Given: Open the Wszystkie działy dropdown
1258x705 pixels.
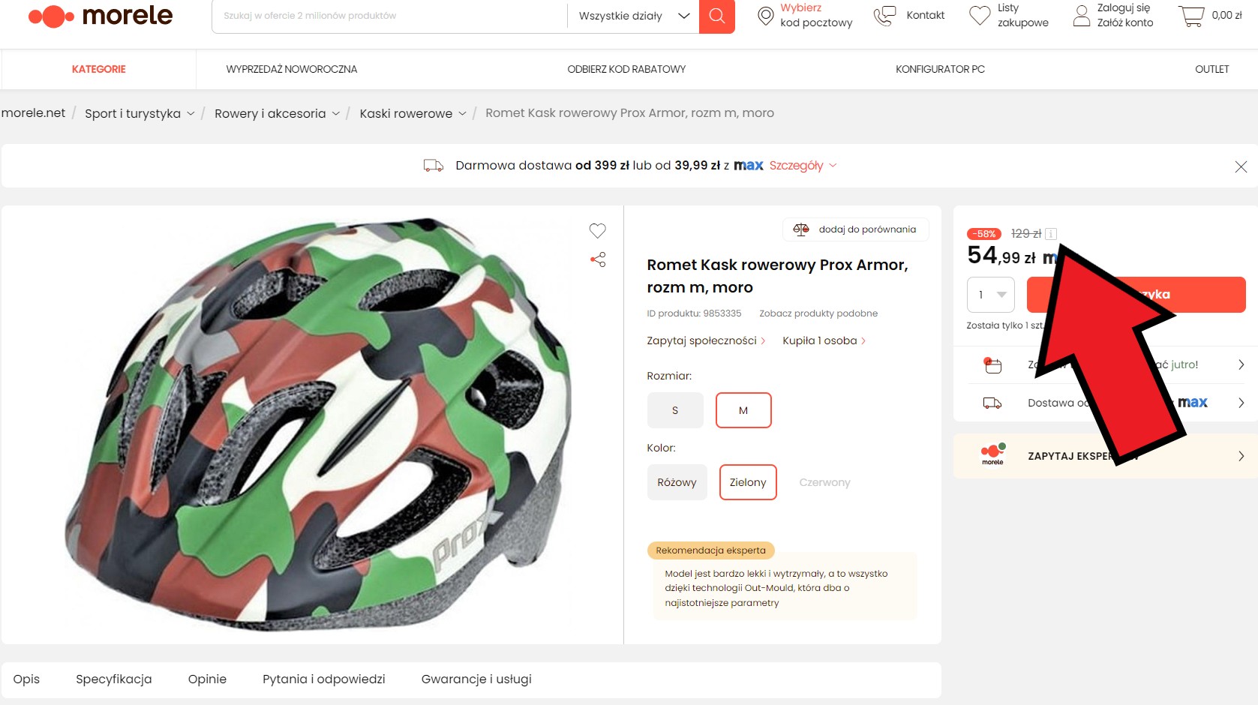Looking at the screenshot, I should tap(633, 16).
